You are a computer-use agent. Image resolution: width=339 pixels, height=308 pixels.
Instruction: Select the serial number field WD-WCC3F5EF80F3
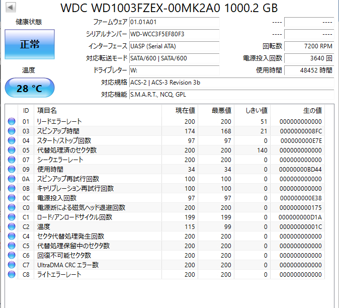pyautogui.click(x=174, y=34)
